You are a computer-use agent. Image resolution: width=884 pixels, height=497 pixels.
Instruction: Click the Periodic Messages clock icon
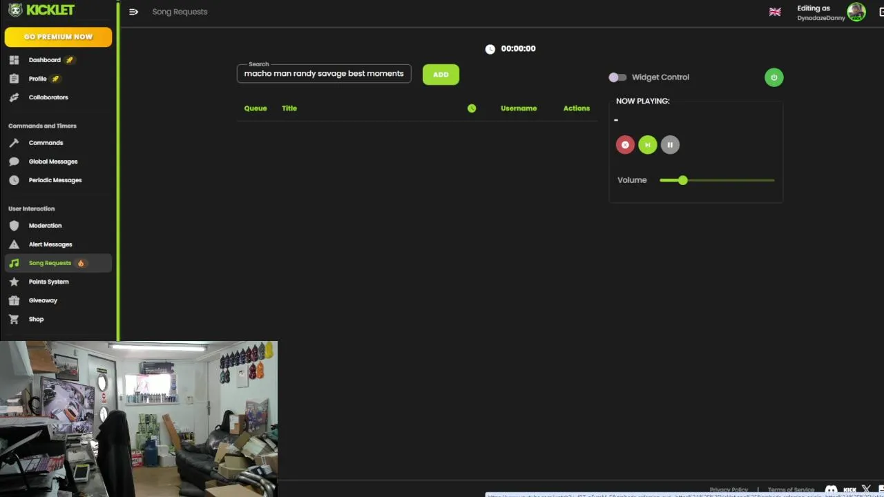point(14,180)
